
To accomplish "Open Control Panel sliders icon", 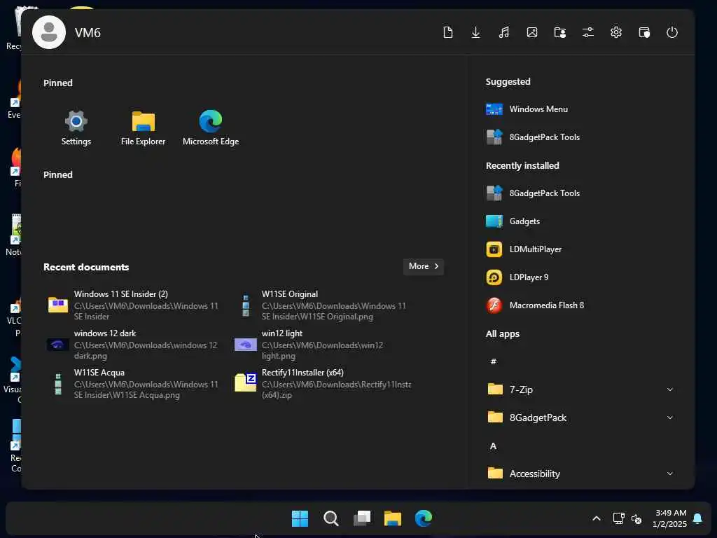I will (588, 32).
